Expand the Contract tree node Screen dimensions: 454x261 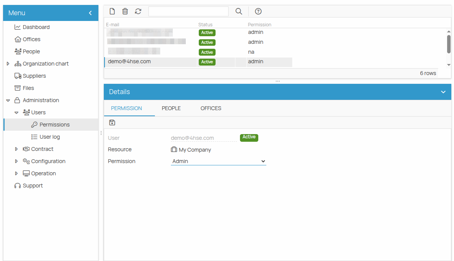point(16,149)
